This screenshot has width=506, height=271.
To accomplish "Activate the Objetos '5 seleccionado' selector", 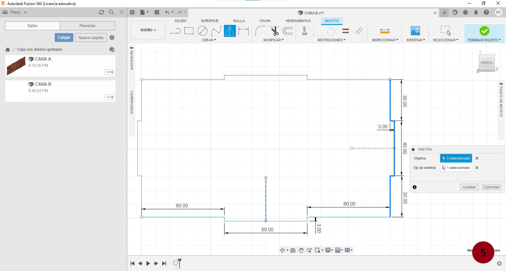I will [456, 158].
